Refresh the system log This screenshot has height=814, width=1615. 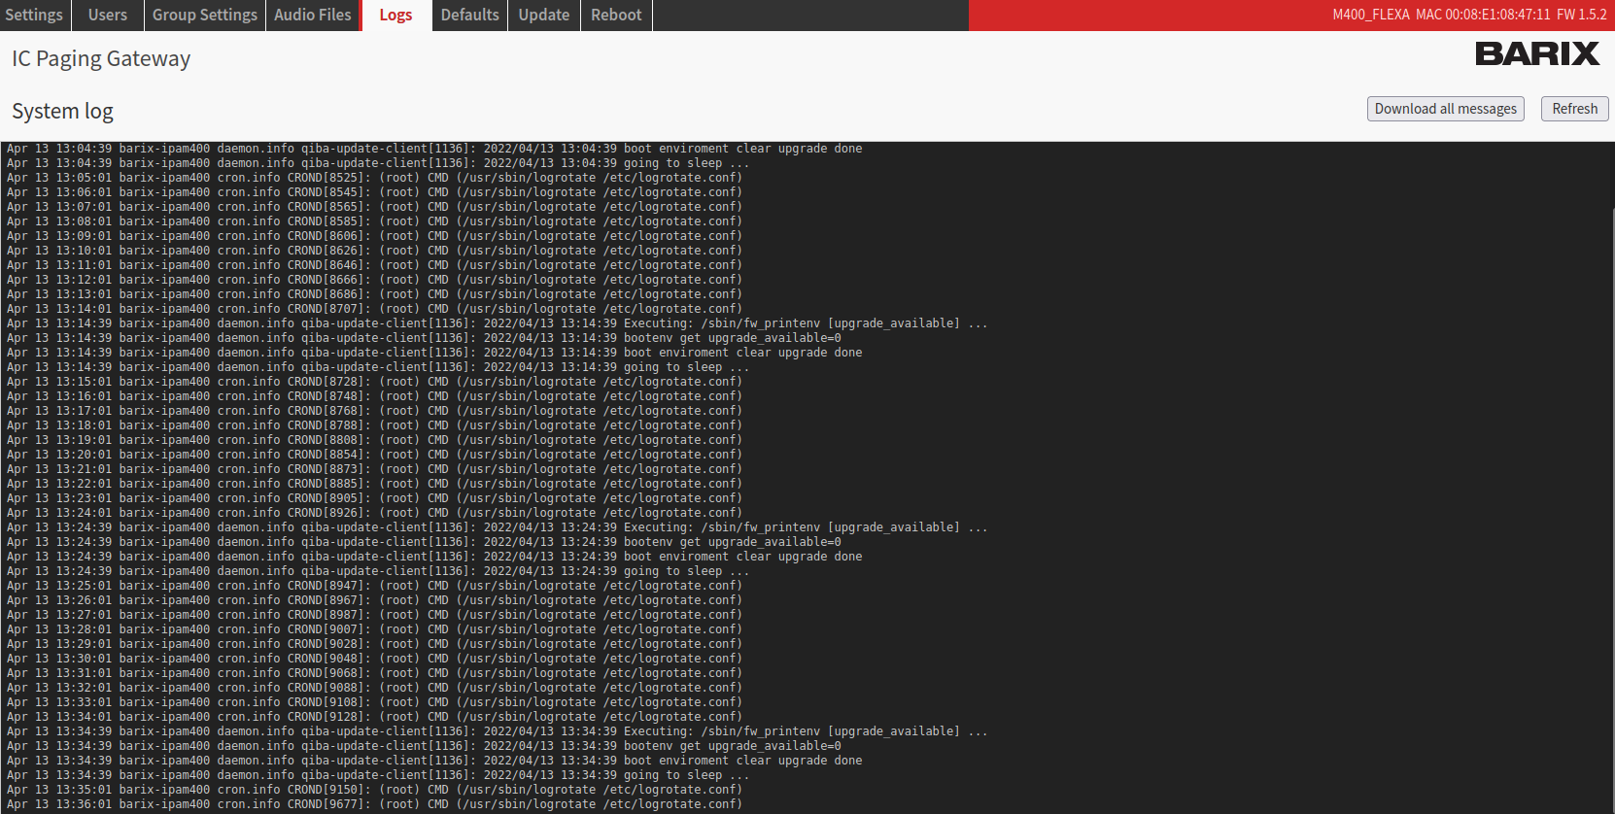(1574, 109)
